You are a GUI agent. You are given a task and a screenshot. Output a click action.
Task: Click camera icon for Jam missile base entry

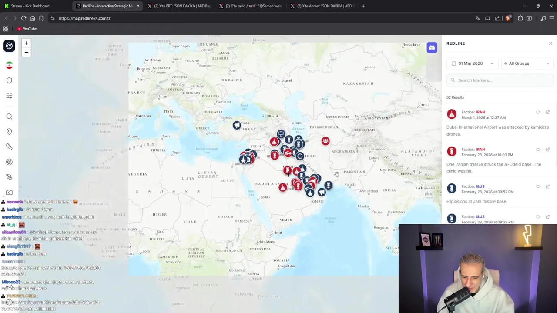pos(538,186)
